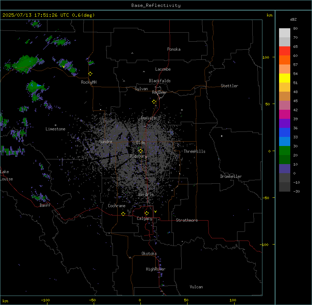
Task: Click the Blackfalds label
Action: coord(160,81)
